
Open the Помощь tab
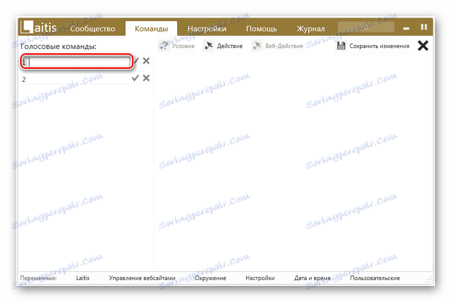[x=262, y=29]
